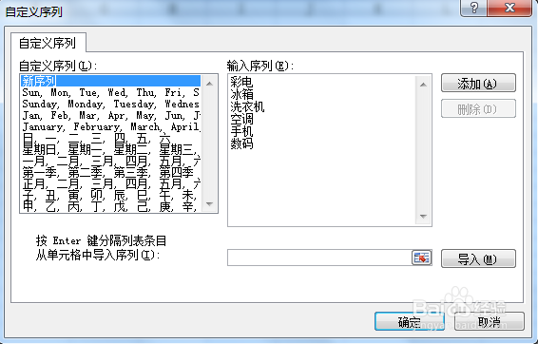Click the 洗衣机 line in the input sequence
The width and height of the screenshot is (538, 344).
click(247, 106)
